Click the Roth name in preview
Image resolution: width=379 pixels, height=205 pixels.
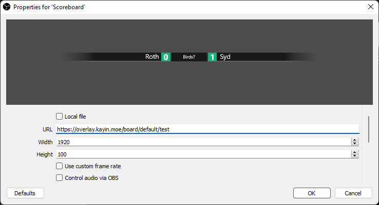(x=152, y=57)
